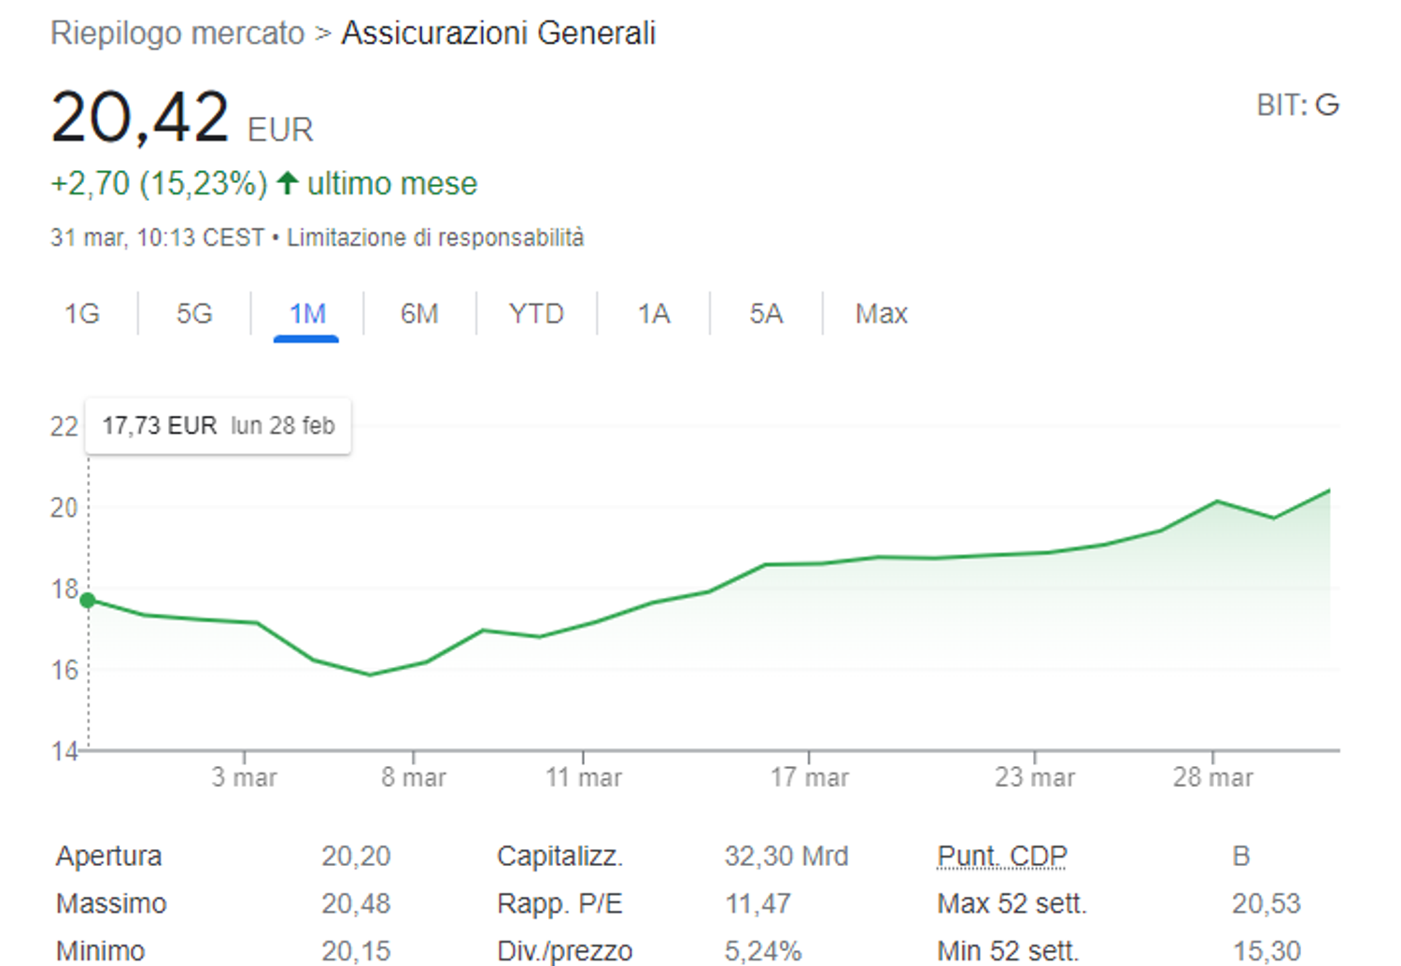
Task: Click the 31 mar, 10:13 CEST timestamp
Action: click(158, 238)
